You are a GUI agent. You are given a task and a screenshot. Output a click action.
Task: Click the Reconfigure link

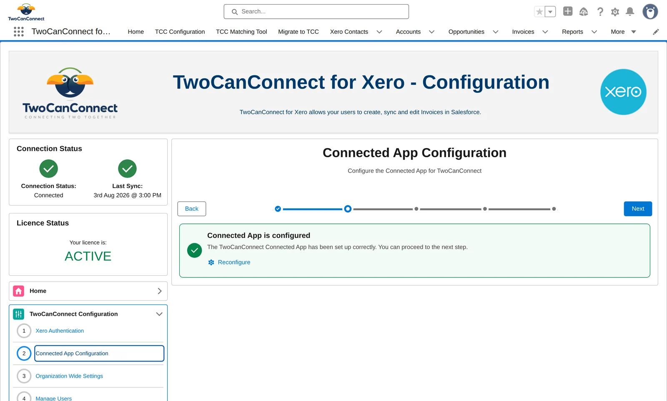(234, 262)
